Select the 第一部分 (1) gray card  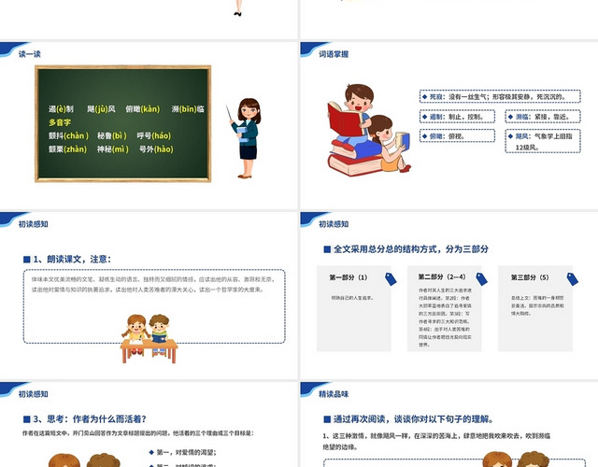click(x=353, y=308)
